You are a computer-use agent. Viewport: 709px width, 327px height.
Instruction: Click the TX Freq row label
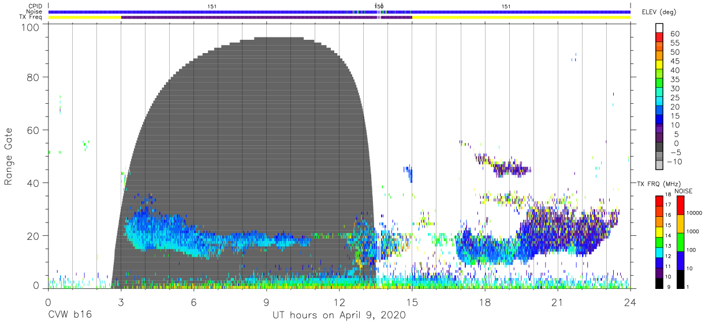click(31, 17)
